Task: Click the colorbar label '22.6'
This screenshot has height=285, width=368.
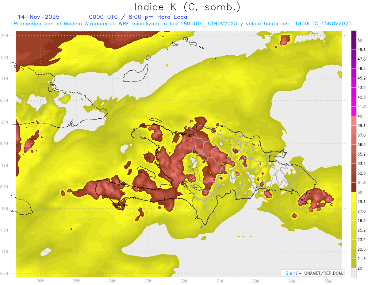Action: pyautogui.click(x=362, y=249)
